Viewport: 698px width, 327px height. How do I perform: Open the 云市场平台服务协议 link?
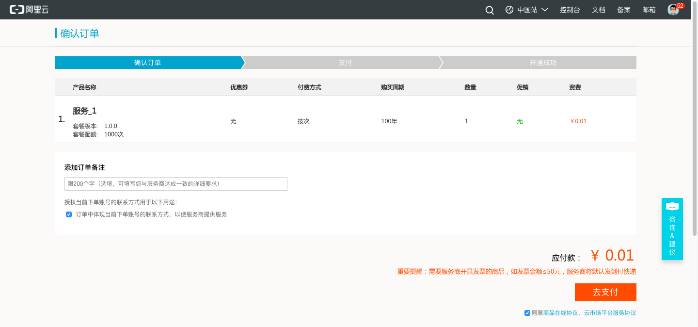610,313
